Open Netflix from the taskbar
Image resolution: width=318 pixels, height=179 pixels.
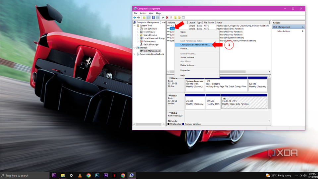coord(114,176)
